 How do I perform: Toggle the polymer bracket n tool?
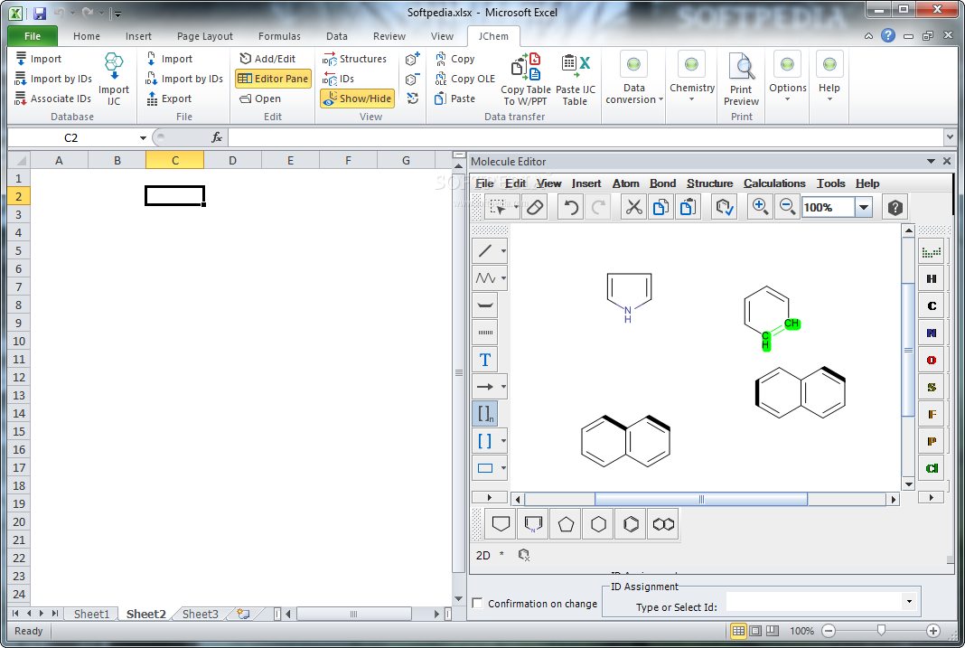pos(485,414)
